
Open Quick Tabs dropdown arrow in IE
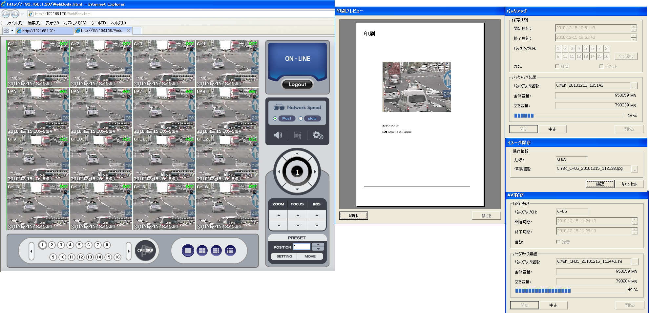click(x=12, y=31)
